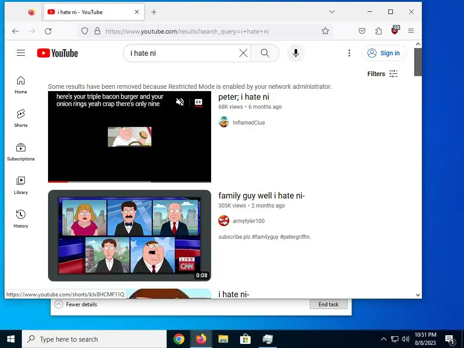The image size is (464, 348).
Task: Open Home in the YouTube sidebar
Action: (21, 85)
